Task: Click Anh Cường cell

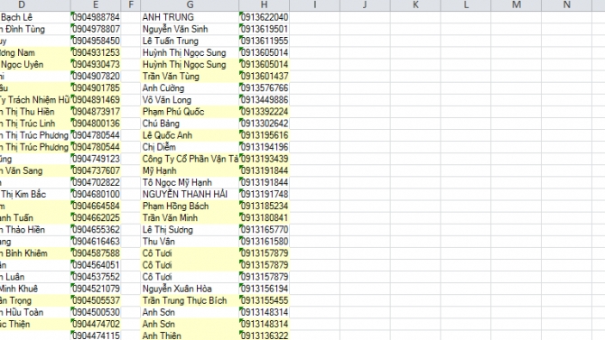Action: [x=190, y=88]
